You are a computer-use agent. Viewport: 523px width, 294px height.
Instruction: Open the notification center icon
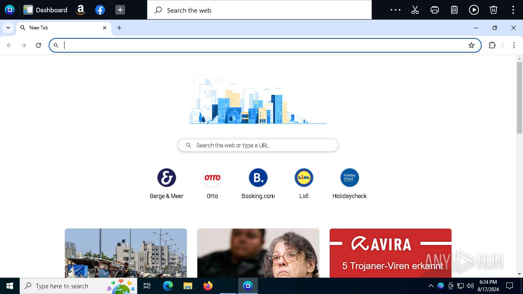point(510,286)
